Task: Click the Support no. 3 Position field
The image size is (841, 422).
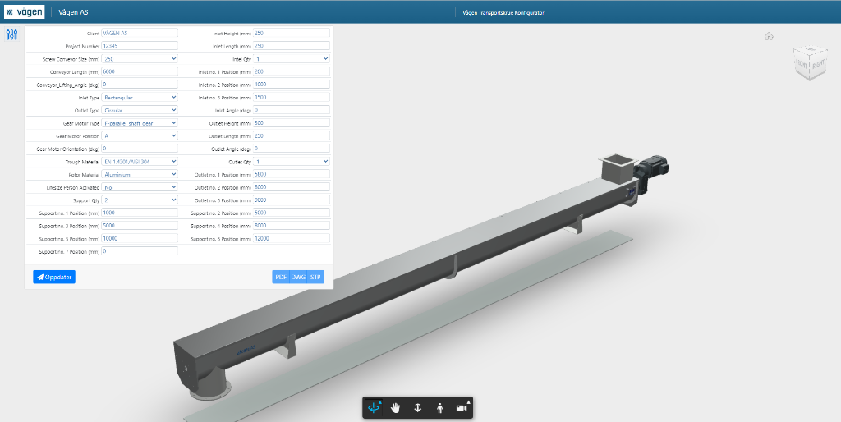Action: 140,226
